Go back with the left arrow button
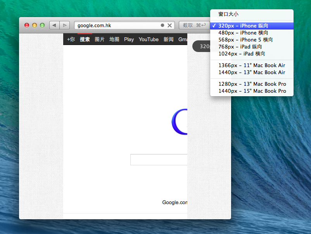This screenshot has width=311, height=234. (x=54, y=25)
